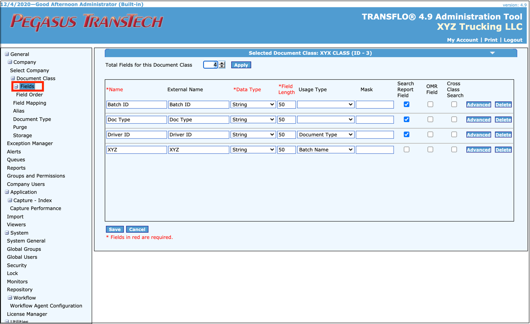
Task: Open Advanced settings for Batch ID
Action: pyautogui.click(x=478, y=105)
